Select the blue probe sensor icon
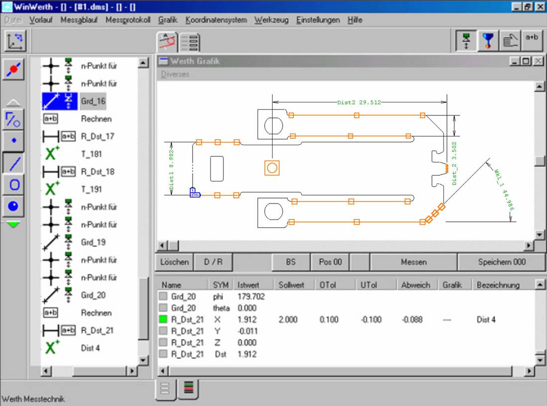Screen dimensions: 547x406 [x=487, y=40]
